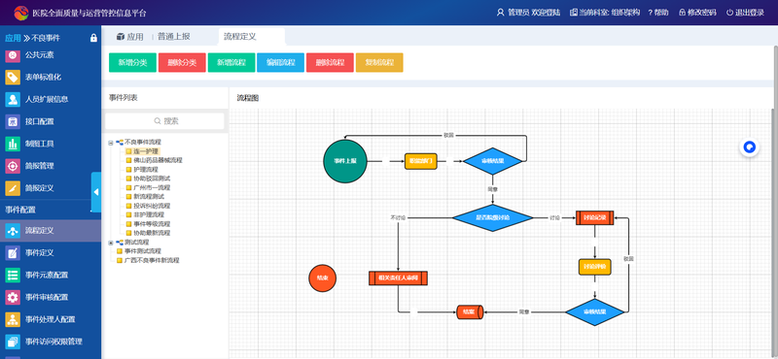The width and height of the screenshot is (778, 359).
Task: Click the 公共元素 sidebar icon
Action: 13,55
